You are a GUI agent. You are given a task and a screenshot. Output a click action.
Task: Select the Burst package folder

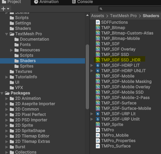(x=18, y=147)
